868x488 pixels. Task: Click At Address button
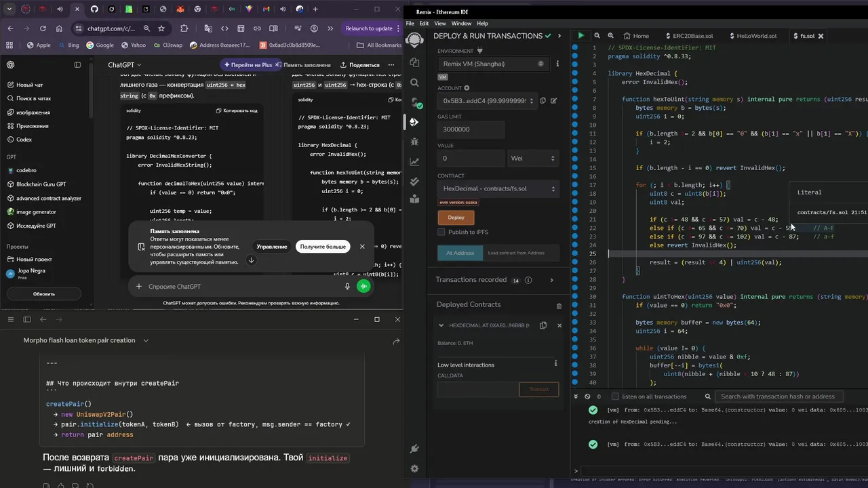(x=460, y=253)
